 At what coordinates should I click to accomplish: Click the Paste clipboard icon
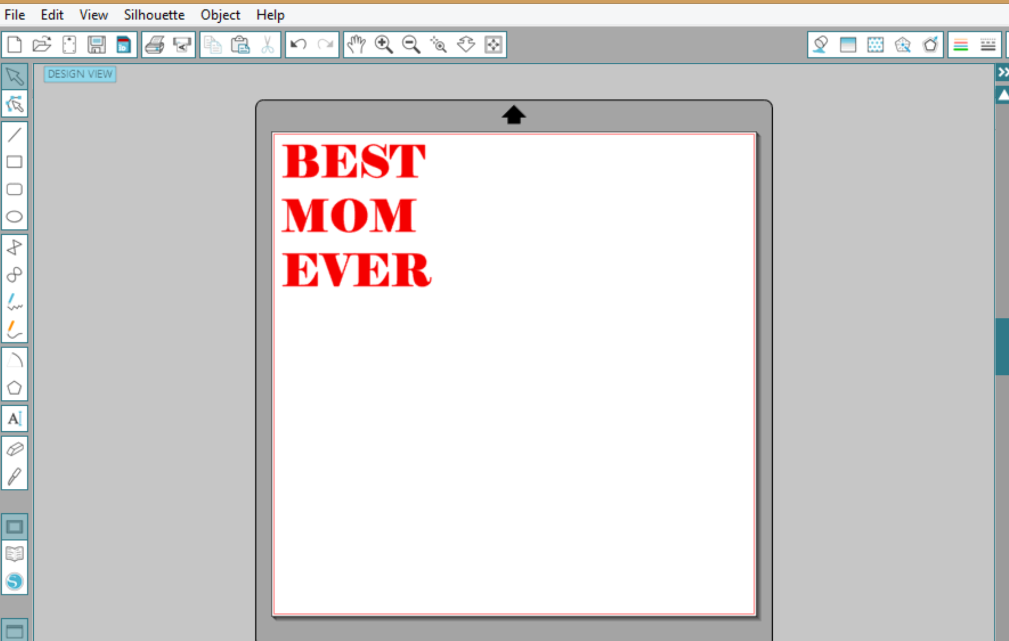[x=240, y=45]
